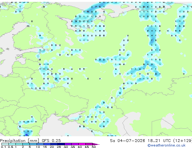The image size is (192, 148).
Task: Select the '15' legend scale label
Action: [45, 147]
